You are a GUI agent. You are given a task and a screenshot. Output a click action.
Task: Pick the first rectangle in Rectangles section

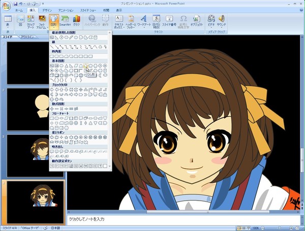(52, 56)
